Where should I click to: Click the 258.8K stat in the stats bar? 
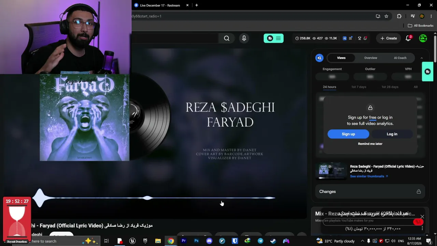coord(303,38)
